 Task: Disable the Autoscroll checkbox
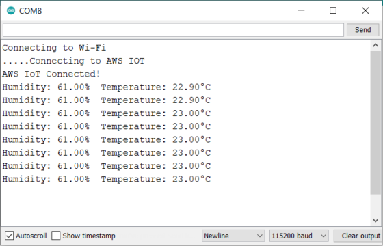[x=10, y=236]
